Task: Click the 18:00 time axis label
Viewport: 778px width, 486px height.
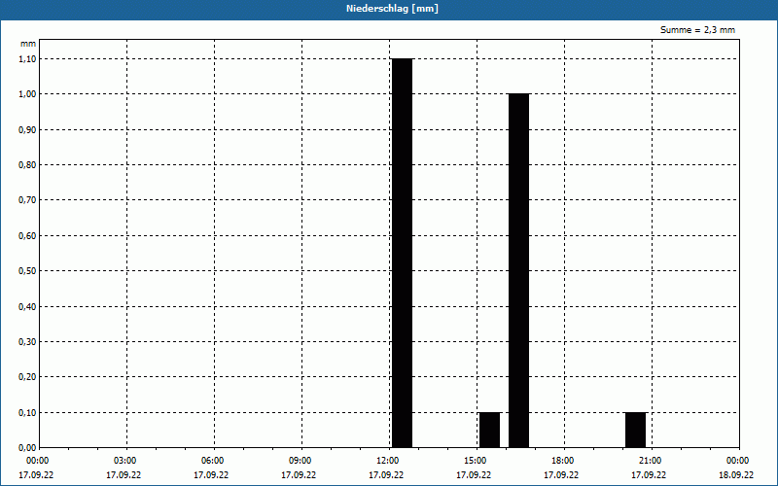Action: 563,461
